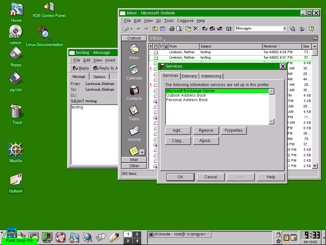Click the Konsole task in the taskbar
This screenshot has width=326, height=245.
click(x=180, y=234)
